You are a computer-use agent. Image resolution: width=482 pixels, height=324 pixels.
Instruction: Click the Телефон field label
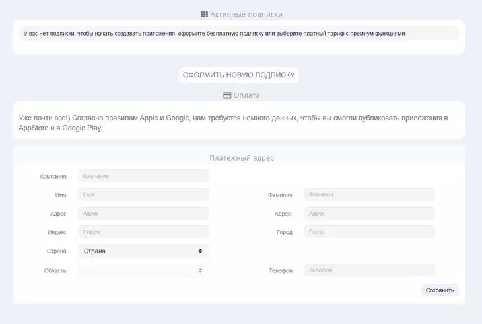coord(281,270)
